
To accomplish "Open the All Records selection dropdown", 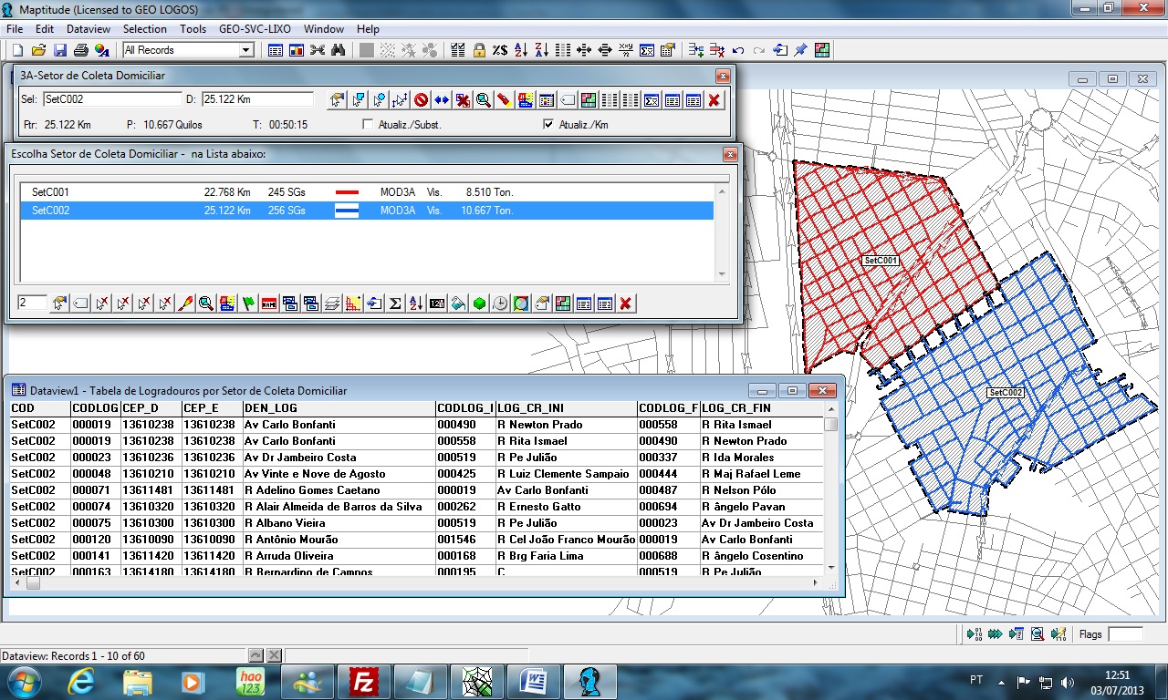I will click(245, 50).
